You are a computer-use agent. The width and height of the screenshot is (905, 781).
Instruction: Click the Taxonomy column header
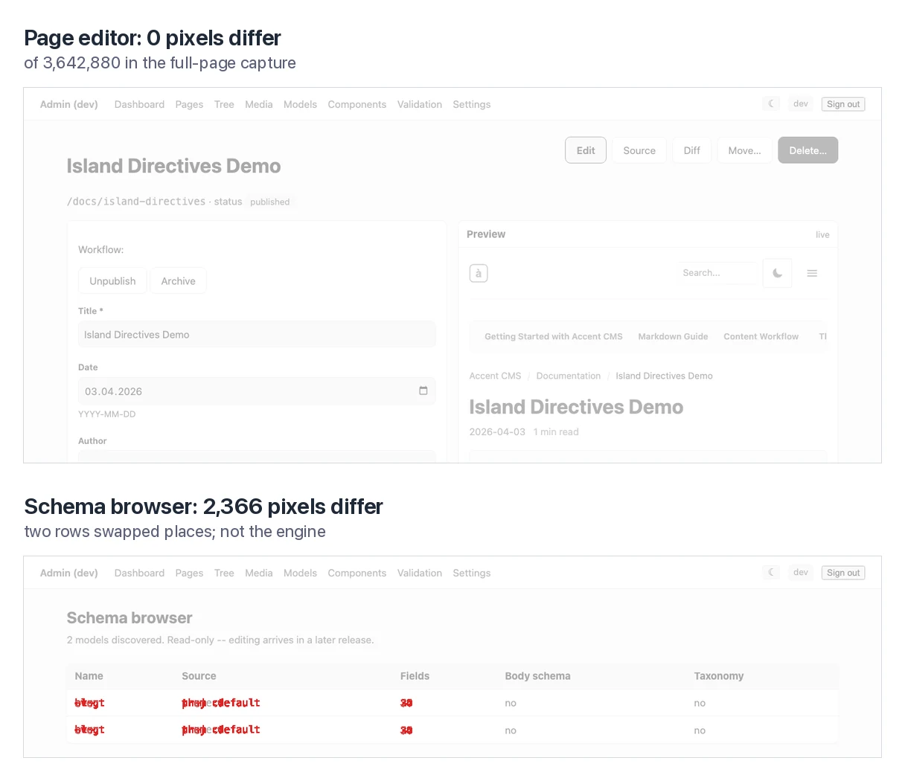[x=719, y=676]
